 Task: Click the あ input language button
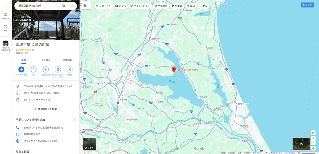(x=85, y=5)
